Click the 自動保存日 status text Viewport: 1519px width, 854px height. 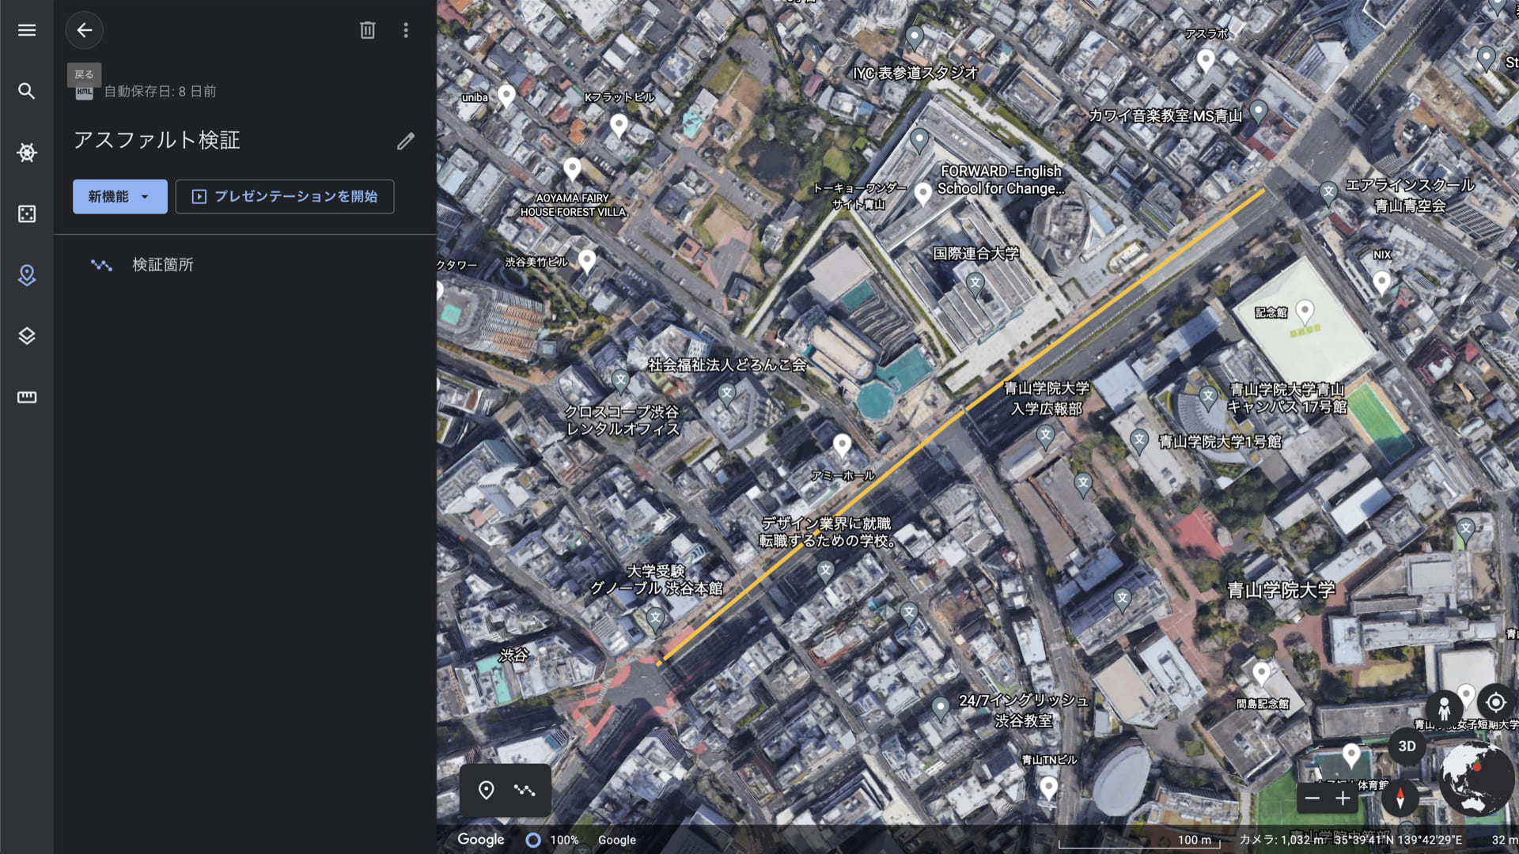160,92
